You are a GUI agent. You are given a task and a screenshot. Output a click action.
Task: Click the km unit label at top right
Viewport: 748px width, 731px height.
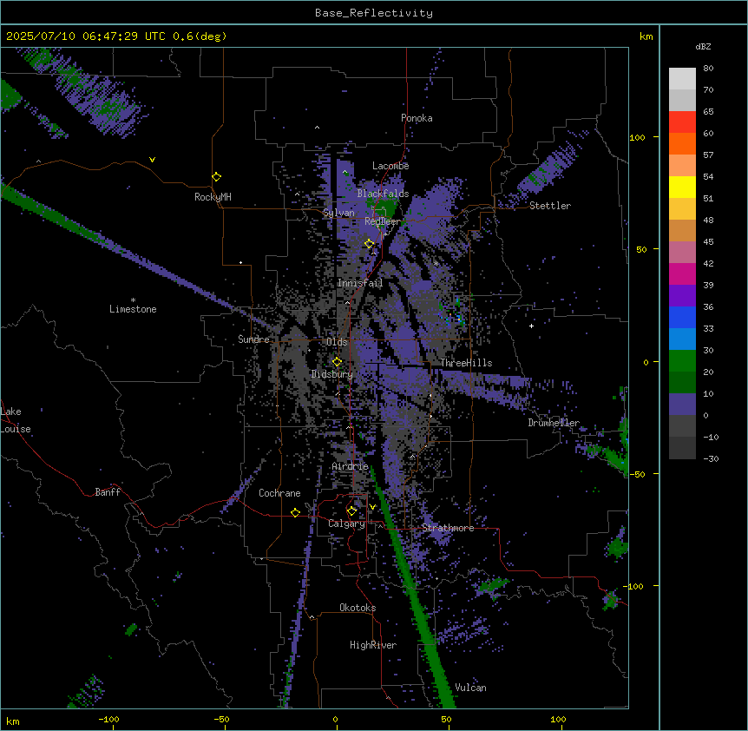pos(646,36)
